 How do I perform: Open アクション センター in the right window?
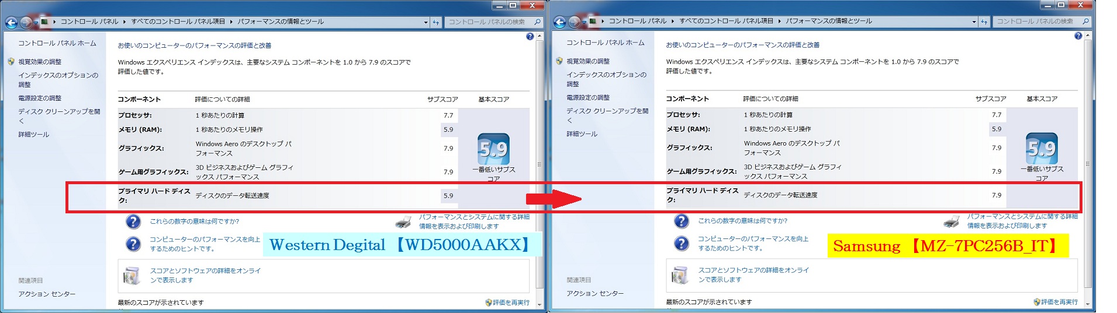(x=595, y=293)
